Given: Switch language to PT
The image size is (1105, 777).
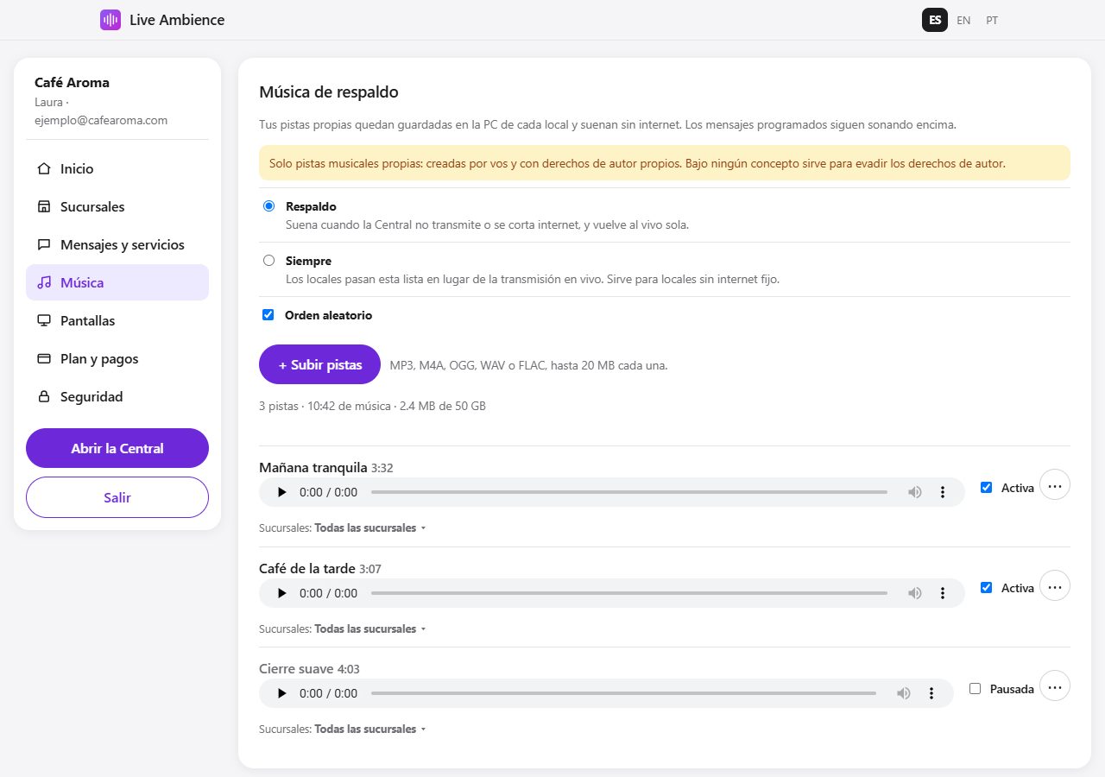Looking at the screenshot, I should (992, 20).
